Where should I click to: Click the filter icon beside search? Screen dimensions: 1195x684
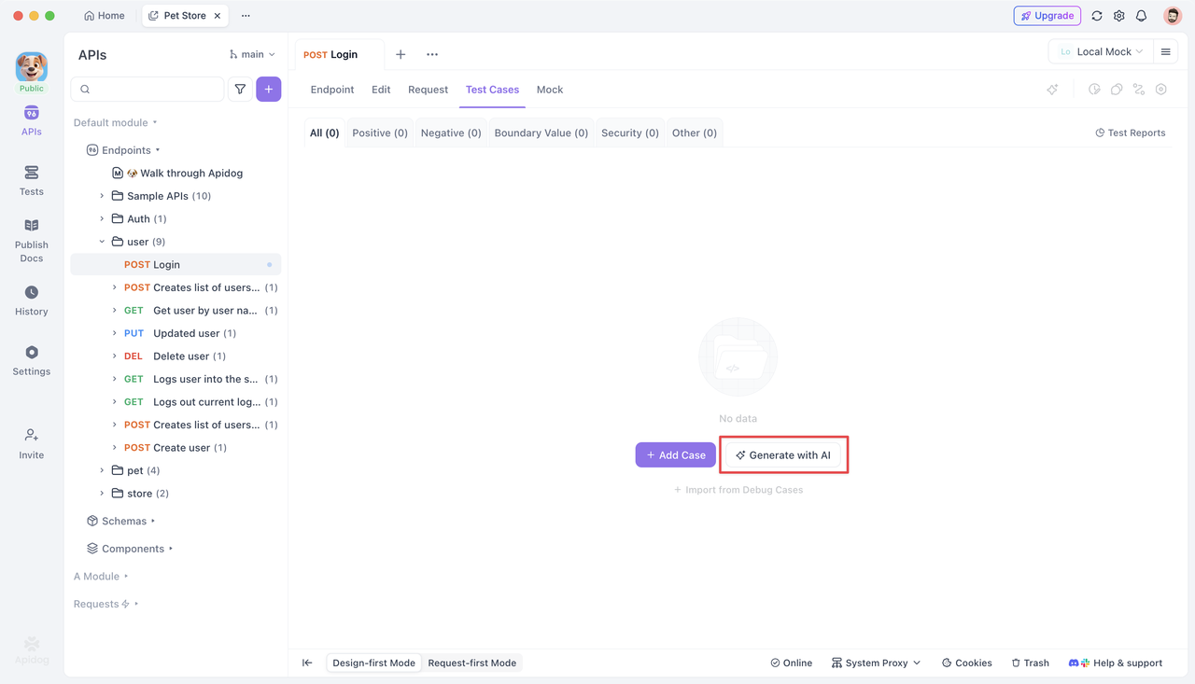pyautogui.click(x=240, y=90)
